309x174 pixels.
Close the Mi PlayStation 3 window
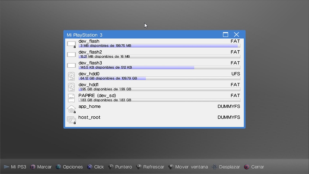click(237, 34)
